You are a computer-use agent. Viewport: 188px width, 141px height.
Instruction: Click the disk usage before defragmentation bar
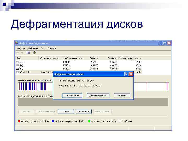[x=93, y=86]
